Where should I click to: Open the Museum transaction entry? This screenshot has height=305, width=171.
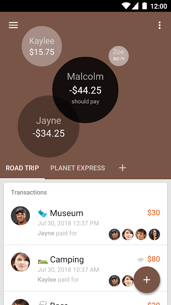coord(85,222)
